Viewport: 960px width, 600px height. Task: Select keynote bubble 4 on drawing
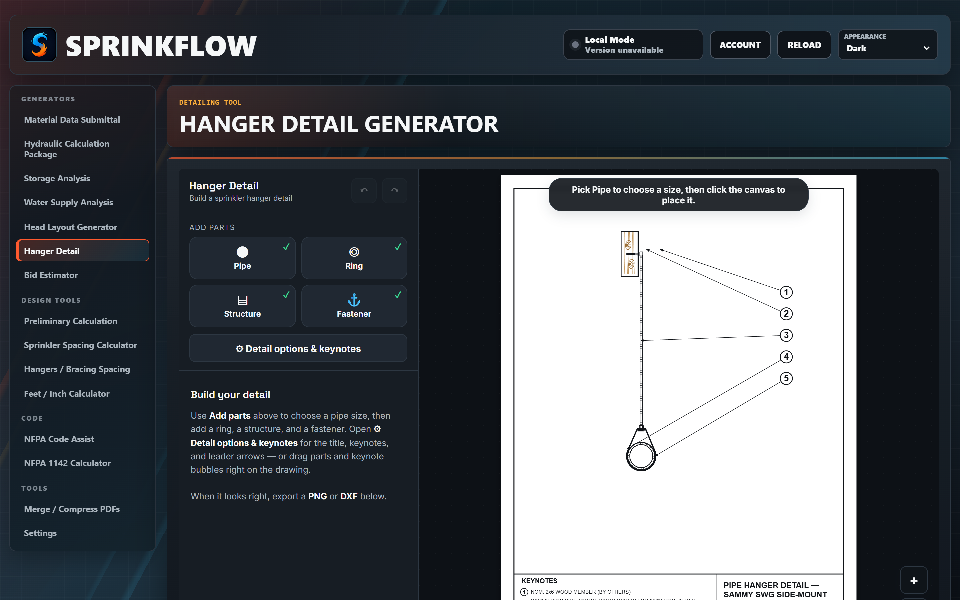click(786, 357)
